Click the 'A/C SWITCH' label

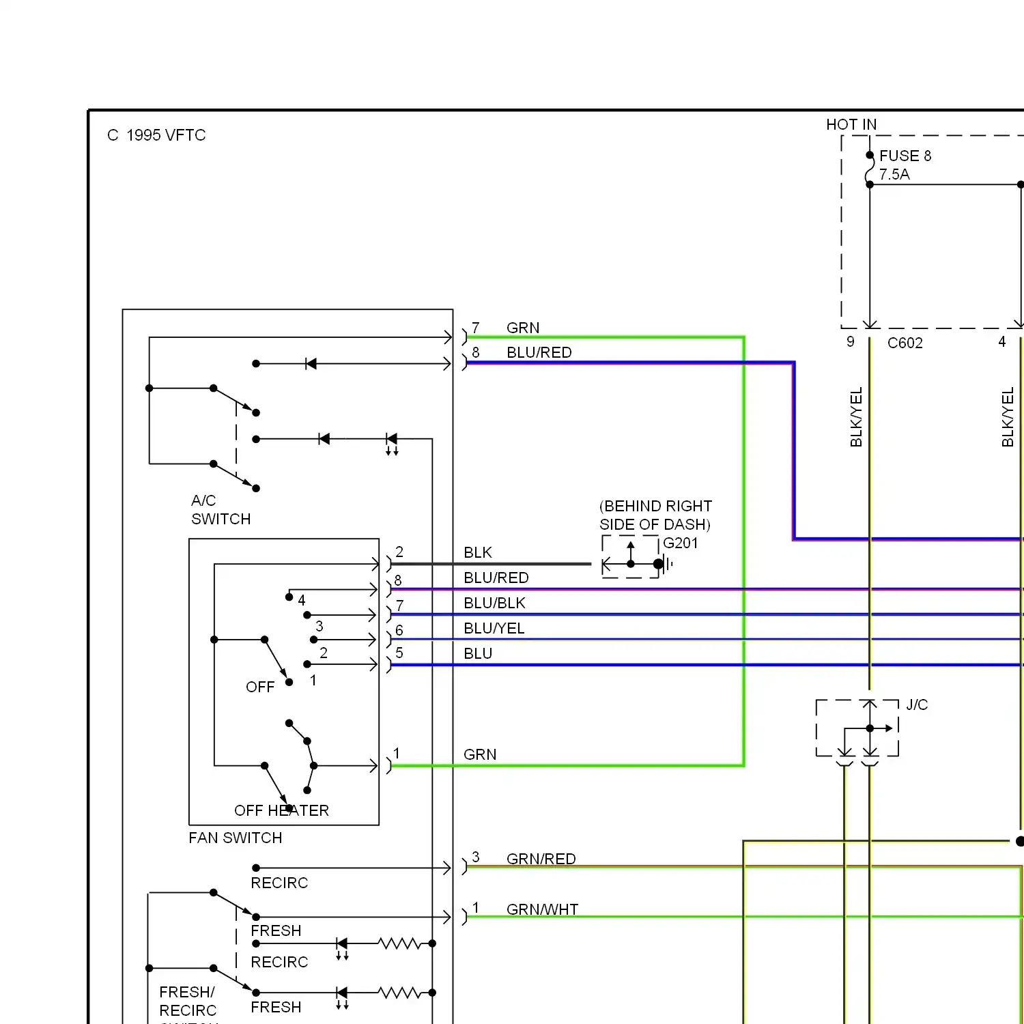click(x=221, y=510)
